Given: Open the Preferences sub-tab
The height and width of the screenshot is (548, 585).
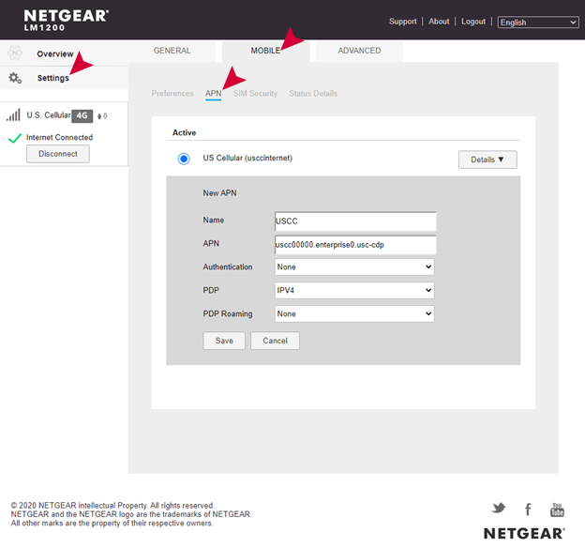Looking at the screenshot, I should pos(172,94).
